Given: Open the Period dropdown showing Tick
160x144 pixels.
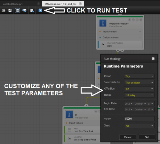Looking at the screenshot, I should coord(139,76).
